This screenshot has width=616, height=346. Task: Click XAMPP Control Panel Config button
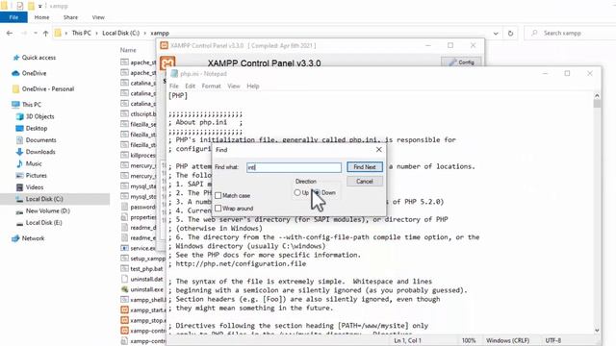(461, 62)
